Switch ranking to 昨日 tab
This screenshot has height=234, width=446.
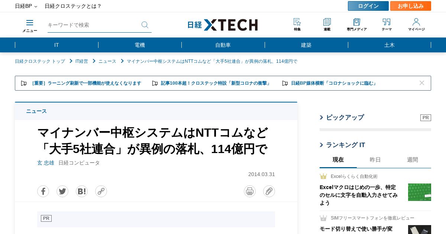click(x=375, y=160)
